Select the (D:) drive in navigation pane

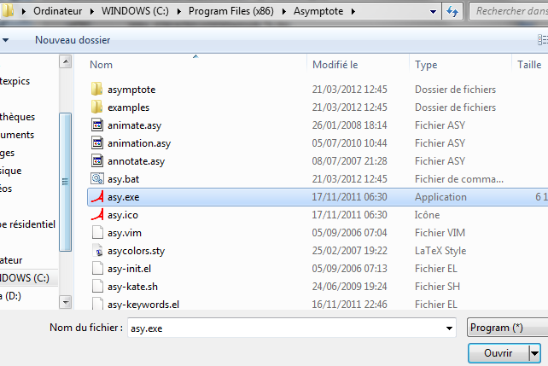10,296
